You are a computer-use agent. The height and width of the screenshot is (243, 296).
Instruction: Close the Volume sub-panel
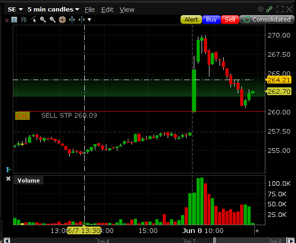click(x=8, y=178)
